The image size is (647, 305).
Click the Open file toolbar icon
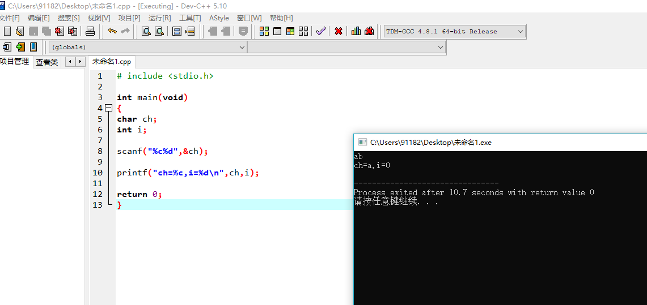click(20, 31)
